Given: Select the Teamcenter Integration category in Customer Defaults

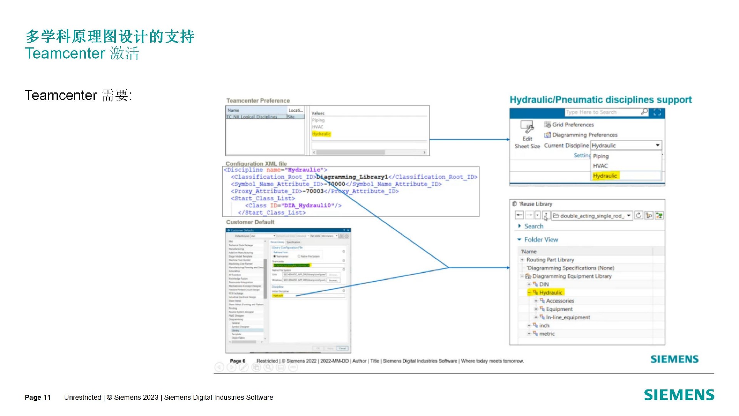Looking at the screenshot, I should point(241,282).
